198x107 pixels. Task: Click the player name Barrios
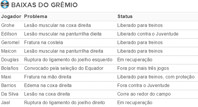coord(9,85)
